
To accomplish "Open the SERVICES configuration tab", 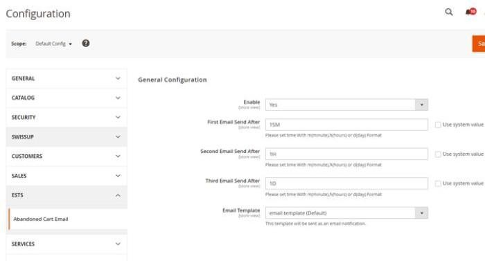I will click(67, 244).
